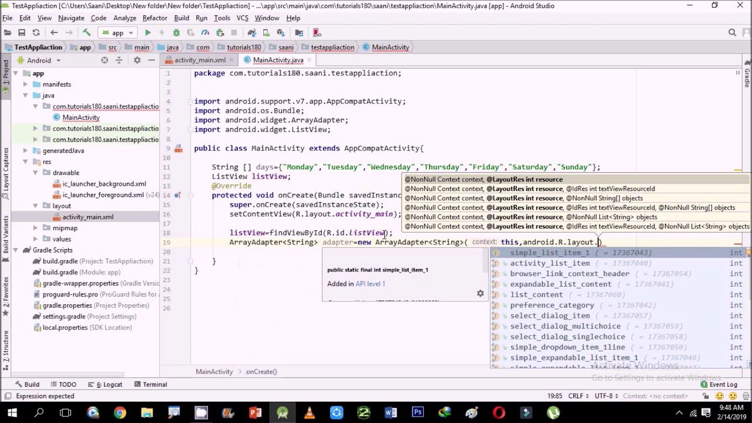The image size is (752, 423).
Task: Click Scroll from Source target icon in Project pane
Action: (x=105, y=60)
